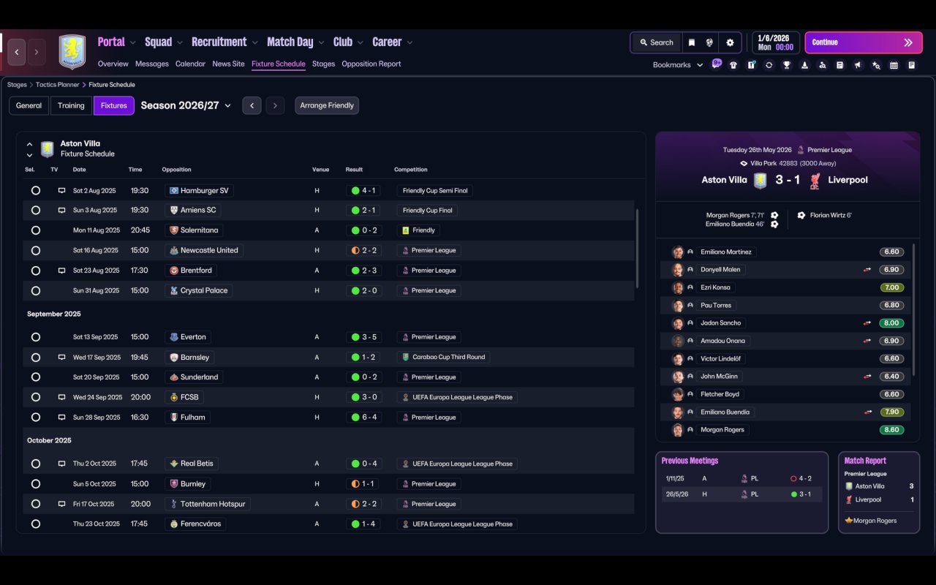Click the Carabao Cup competition icon

405,358
